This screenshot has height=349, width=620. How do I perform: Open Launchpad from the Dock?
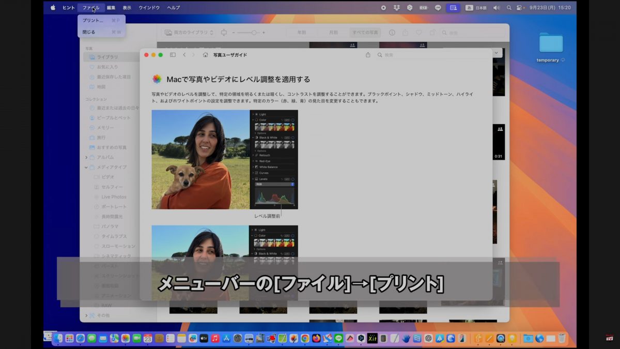[69, 338]
